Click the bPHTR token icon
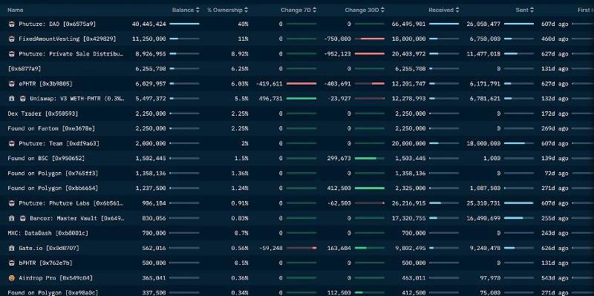 click(x=11, y=263)
